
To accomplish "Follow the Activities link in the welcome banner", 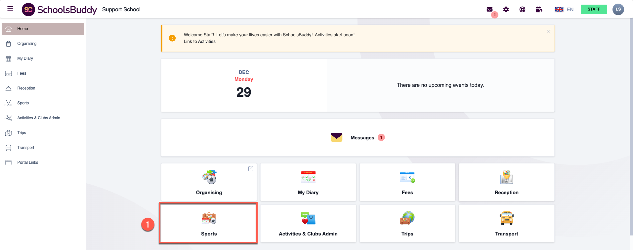I will [x=207, y=41].
